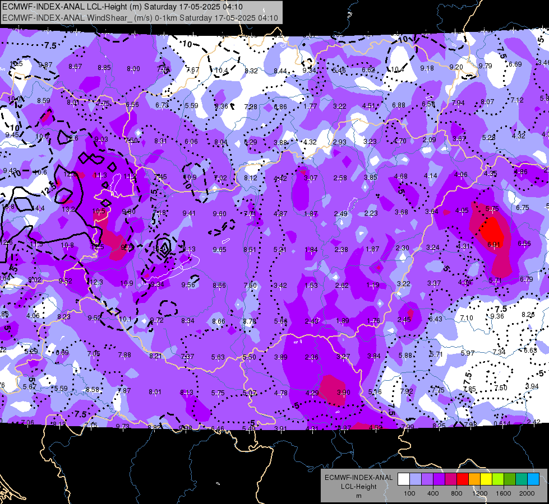The height and width of the screenshot is (504, 549).
Task: Click the grid value 7.10
Action: click(x=467, y=318)
